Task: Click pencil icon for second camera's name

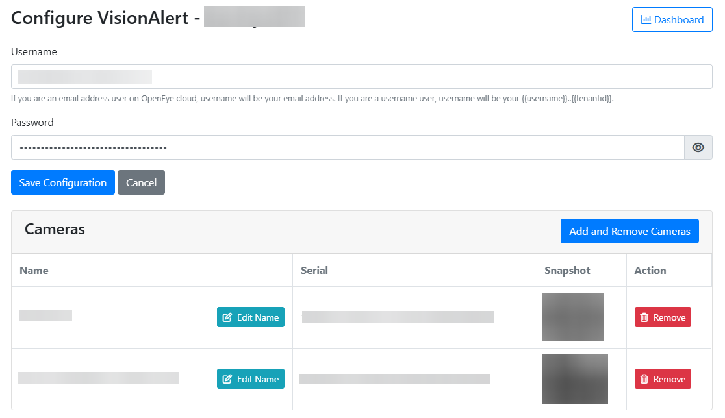Action: [227, 379]
